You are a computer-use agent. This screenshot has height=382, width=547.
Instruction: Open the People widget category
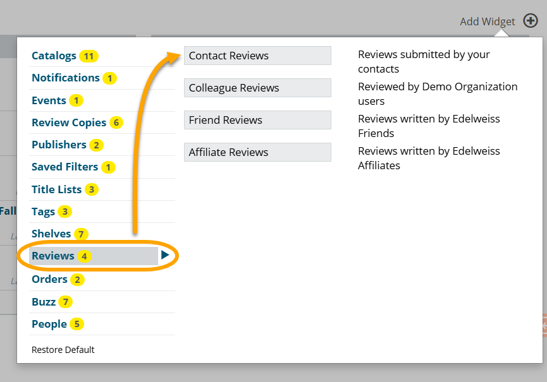49,324
